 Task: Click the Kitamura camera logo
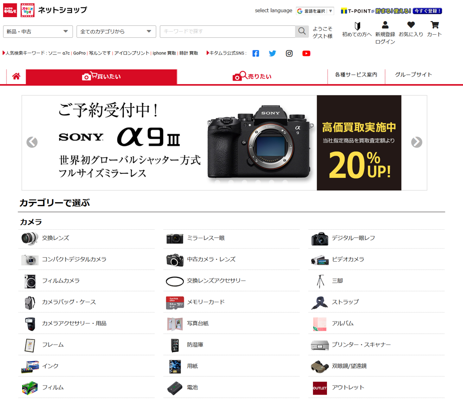(x=10, y=10)
